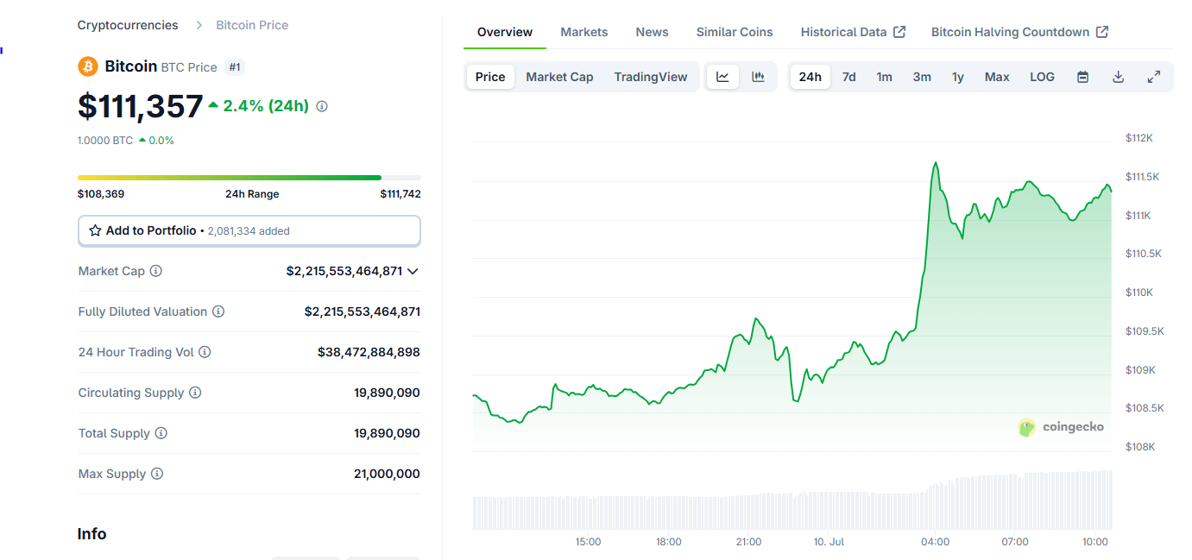Click the Bitcoin Price breadcrumb
1192x560 pixels.
252,25
